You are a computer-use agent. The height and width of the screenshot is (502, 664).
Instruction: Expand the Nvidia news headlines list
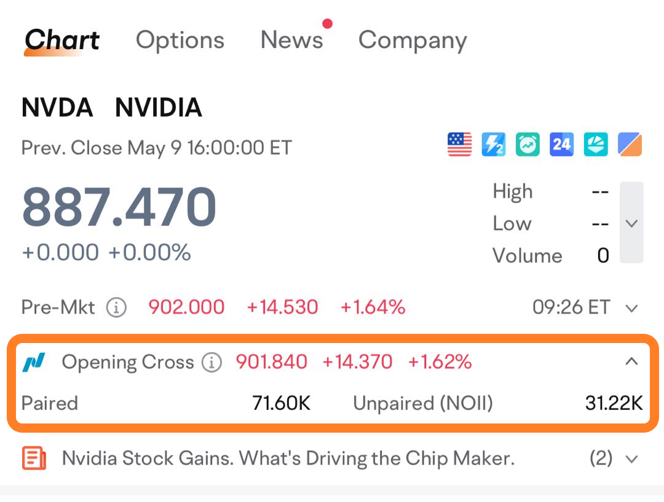[x=631, y=458]
